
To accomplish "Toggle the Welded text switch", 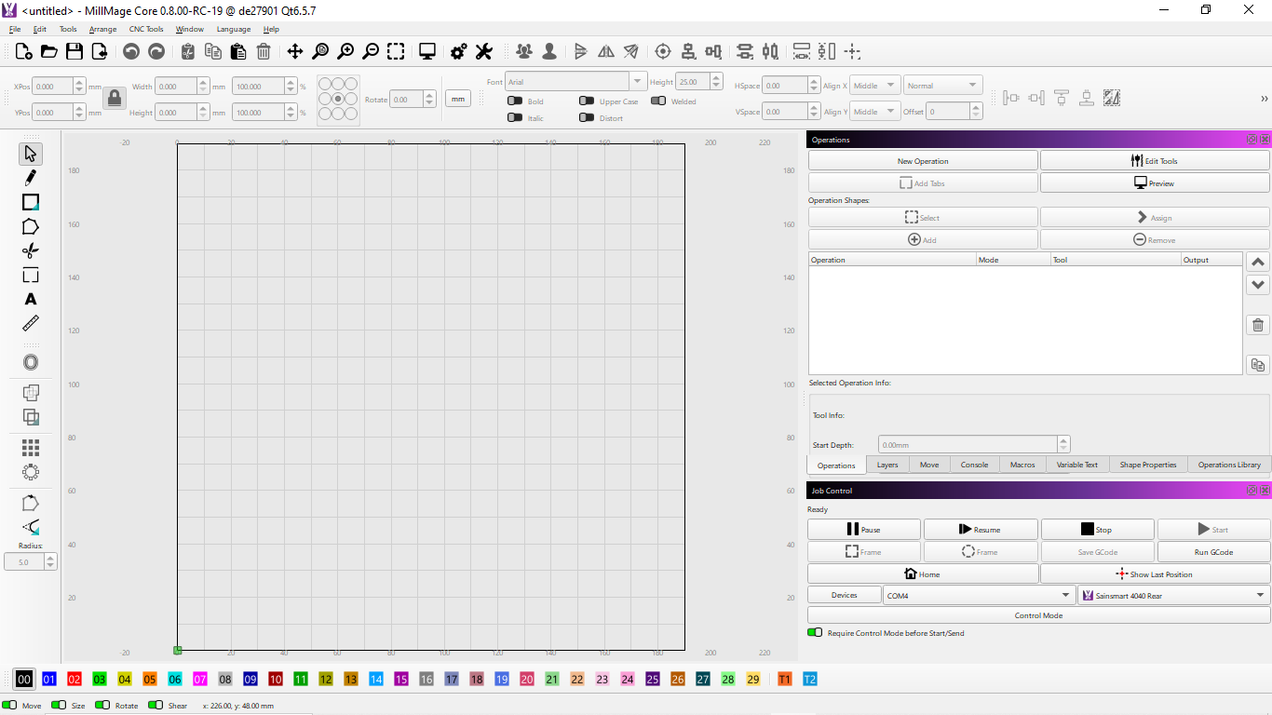I will [x=658, y=101].
